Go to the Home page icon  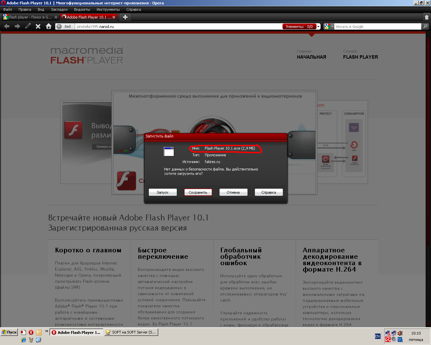pos(48,26)
